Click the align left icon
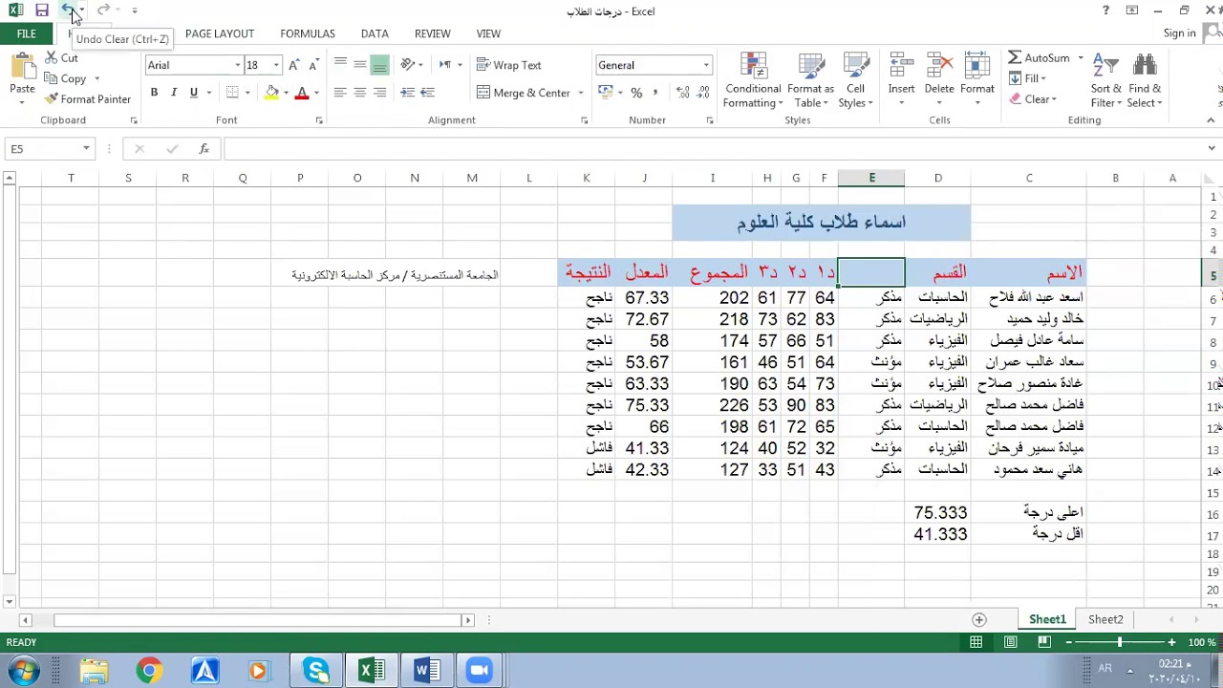Viewport: 1223px width, 688px height. pyautogui.click(x=340, y=93)
